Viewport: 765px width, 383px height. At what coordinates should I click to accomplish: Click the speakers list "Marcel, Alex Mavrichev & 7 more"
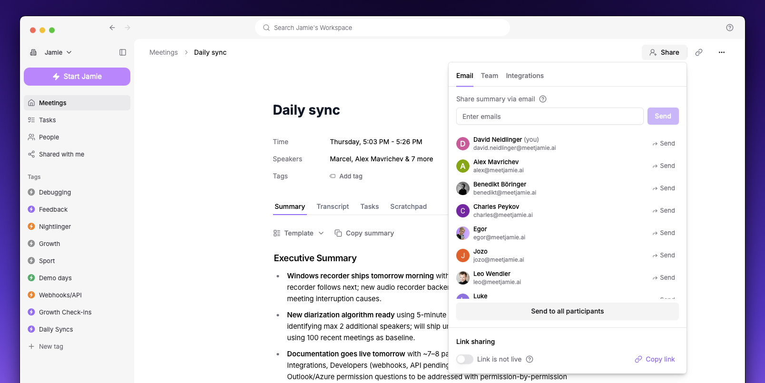click(382, 159)
